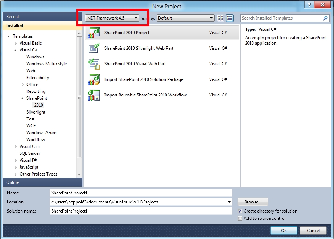Click the tree scrollbar down arrow
The width and height of the screenshot is (334, 239).
pyautogui.click(x=79, y=174)
